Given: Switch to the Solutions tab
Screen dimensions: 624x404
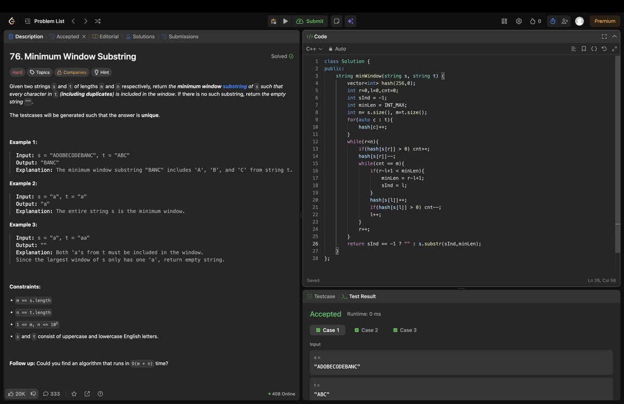Looking at the screenshot, I should point(140,36).
